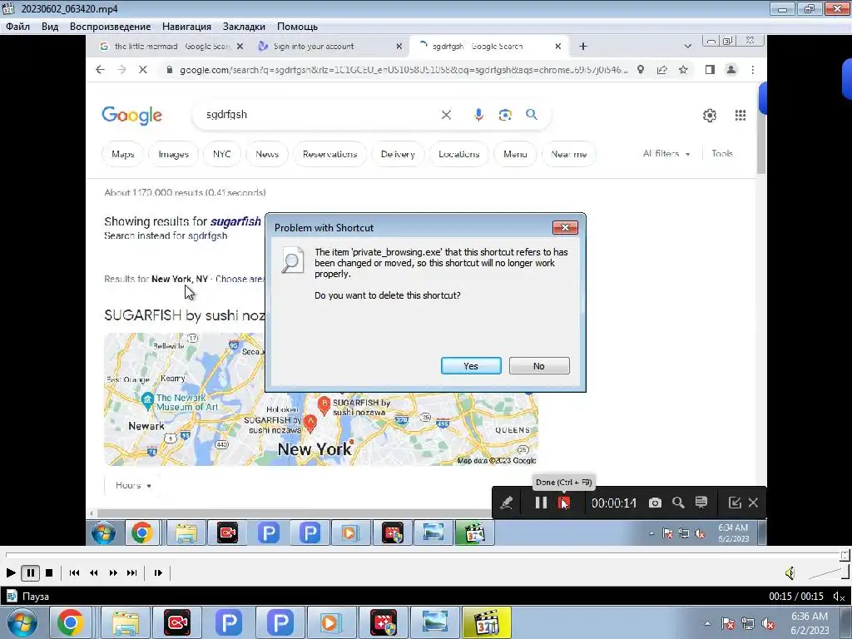Image resolution: width=852 pixels, height=639 pixels.
Task: Open the Навигация menu
Action: [186, 27]
